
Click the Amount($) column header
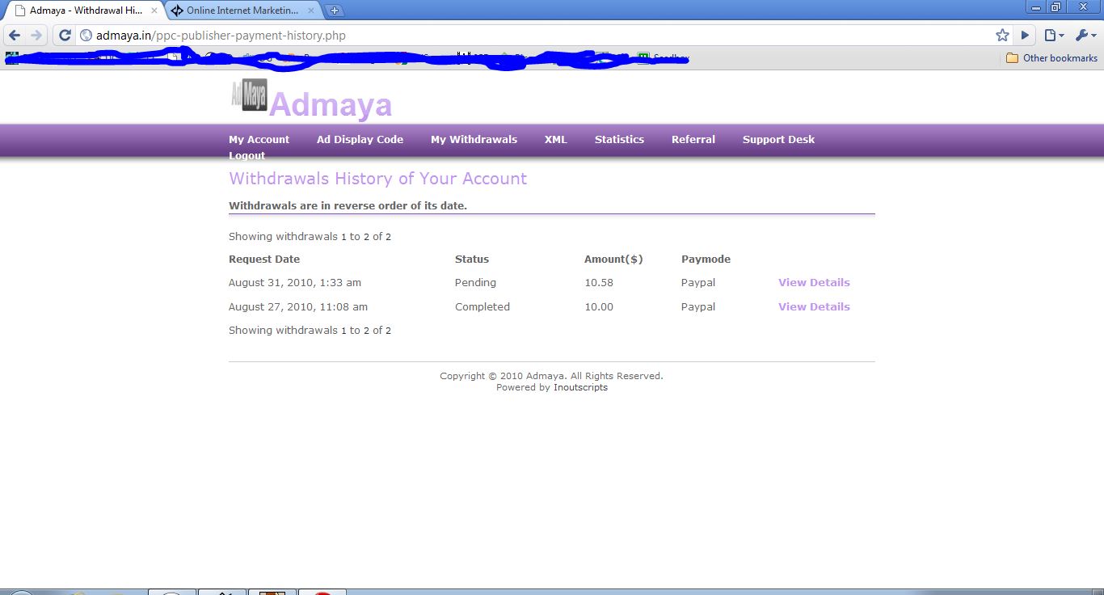[613, 260]
